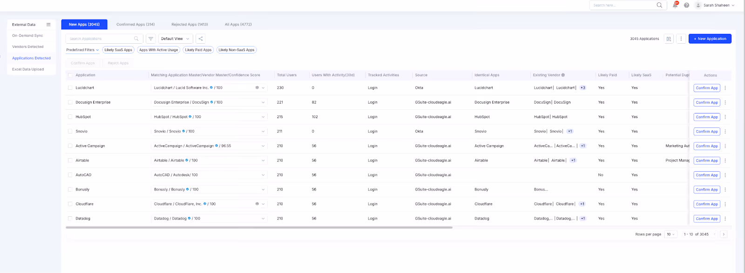
Task: Open row menu for Docusign Enterprise
Action: (x=725, y=102)
